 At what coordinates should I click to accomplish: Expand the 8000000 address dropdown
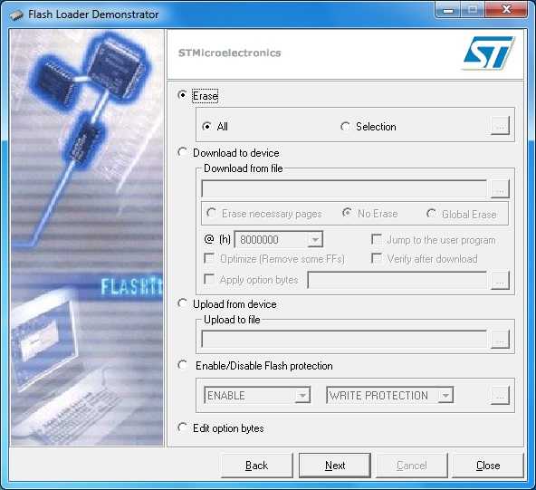315,239
